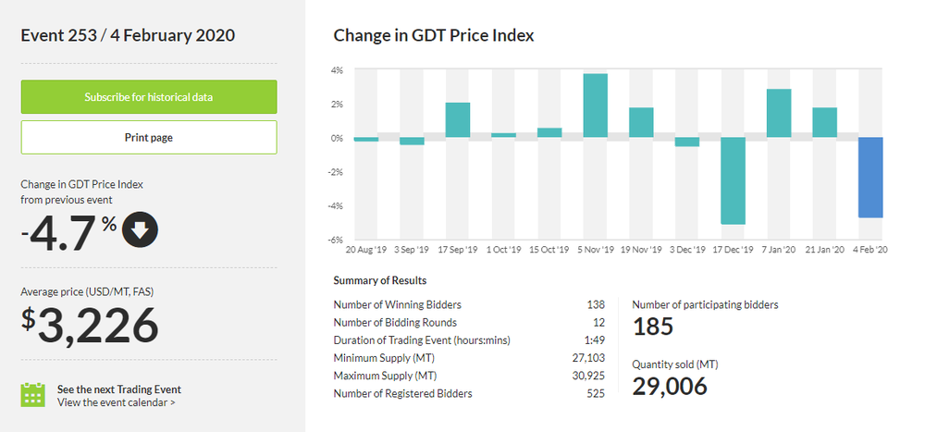
Task: Click Subscribe for historical data button
Action: click(149, 97)
